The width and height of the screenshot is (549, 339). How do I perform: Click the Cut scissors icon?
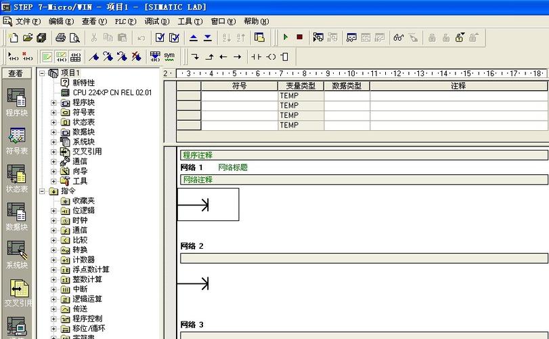pos(94,37)
